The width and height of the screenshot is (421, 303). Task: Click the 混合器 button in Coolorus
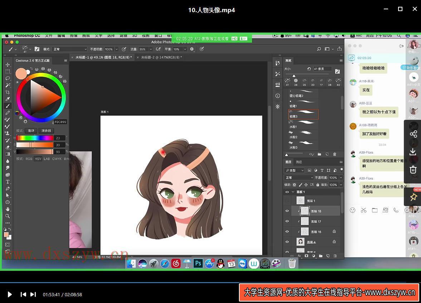tap(46, 131)
